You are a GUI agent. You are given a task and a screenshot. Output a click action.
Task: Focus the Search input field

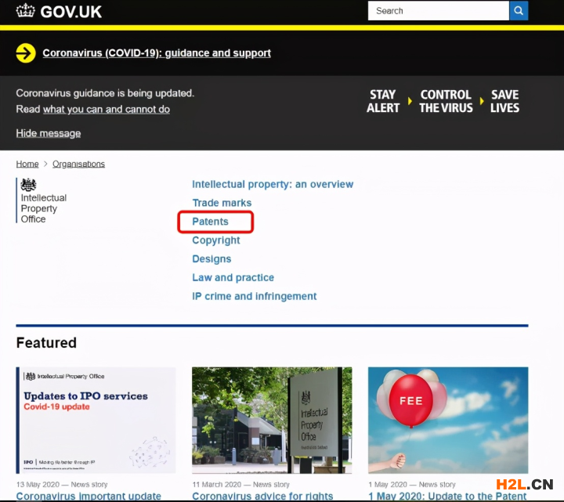[439, 11]
